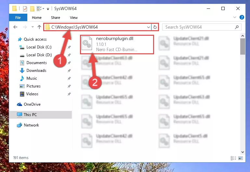
Task: Select This PC in navigation pane
Action: click(x=41, y=115)
